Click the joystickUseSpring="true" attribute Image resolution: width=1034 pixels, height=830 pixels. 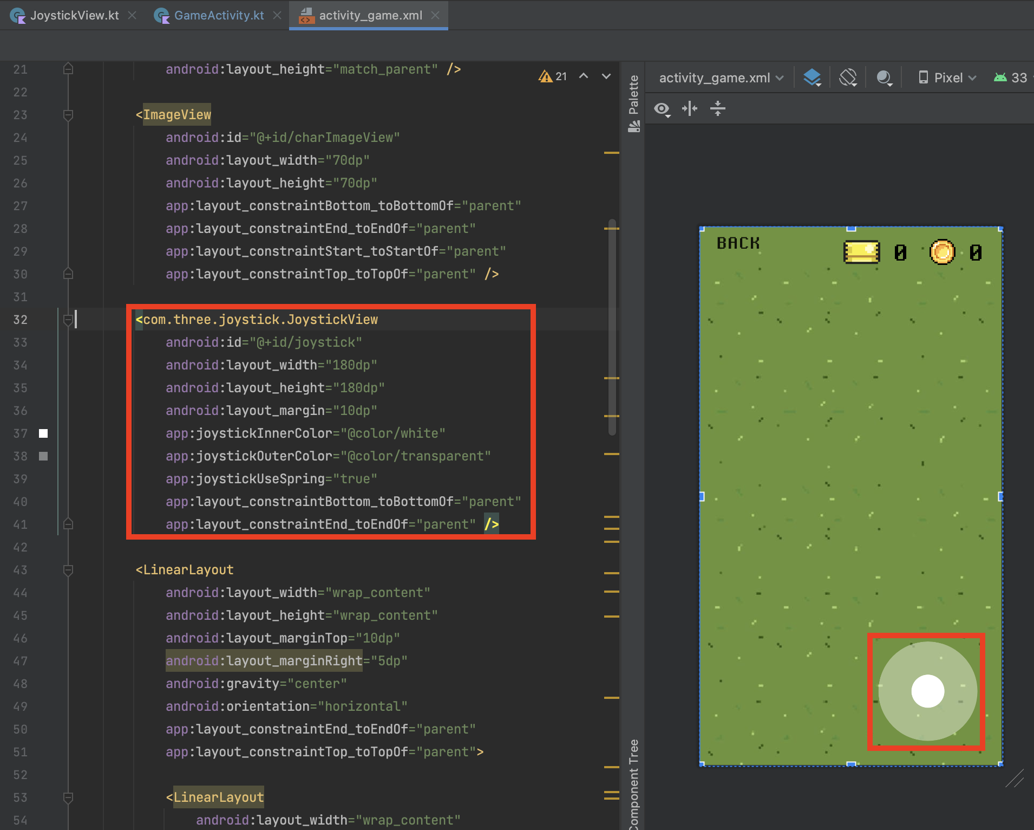271,479
